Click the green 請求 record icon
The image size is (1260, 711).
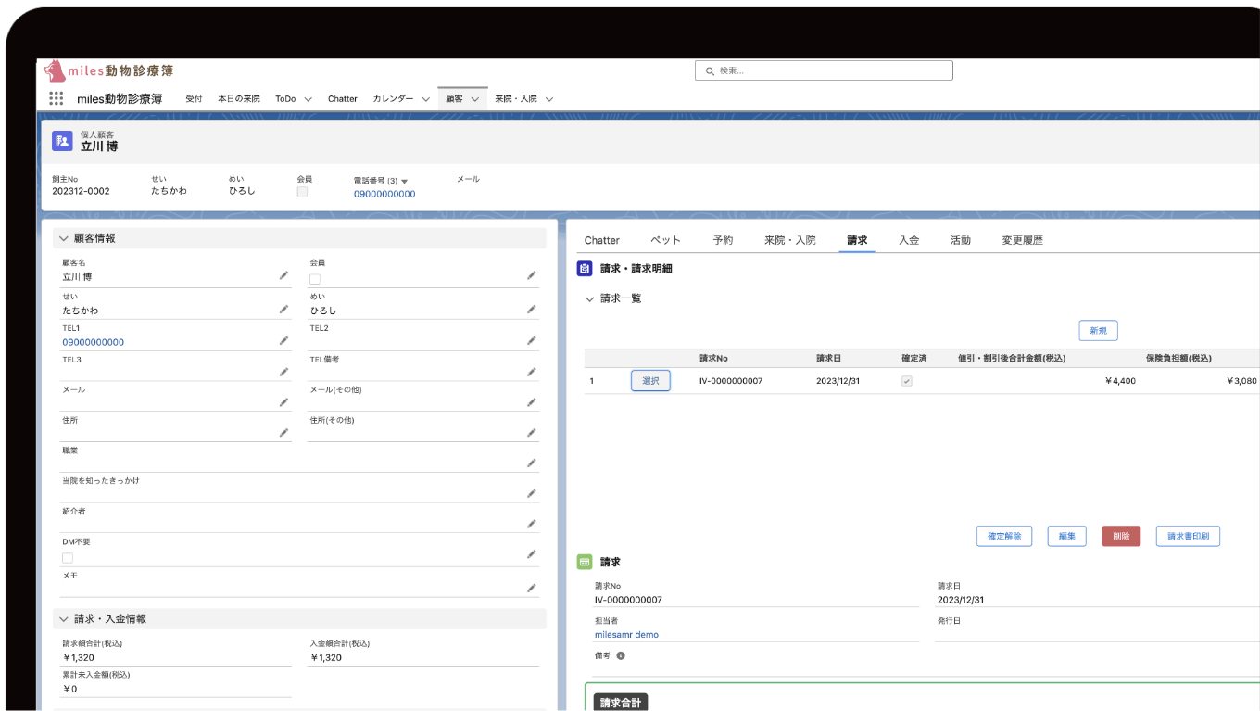click(x=585, y=562)
